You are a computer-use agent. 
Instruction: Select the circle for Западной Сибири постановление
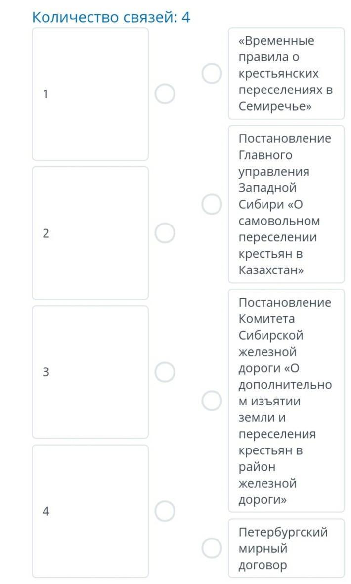tap(212, 204)
